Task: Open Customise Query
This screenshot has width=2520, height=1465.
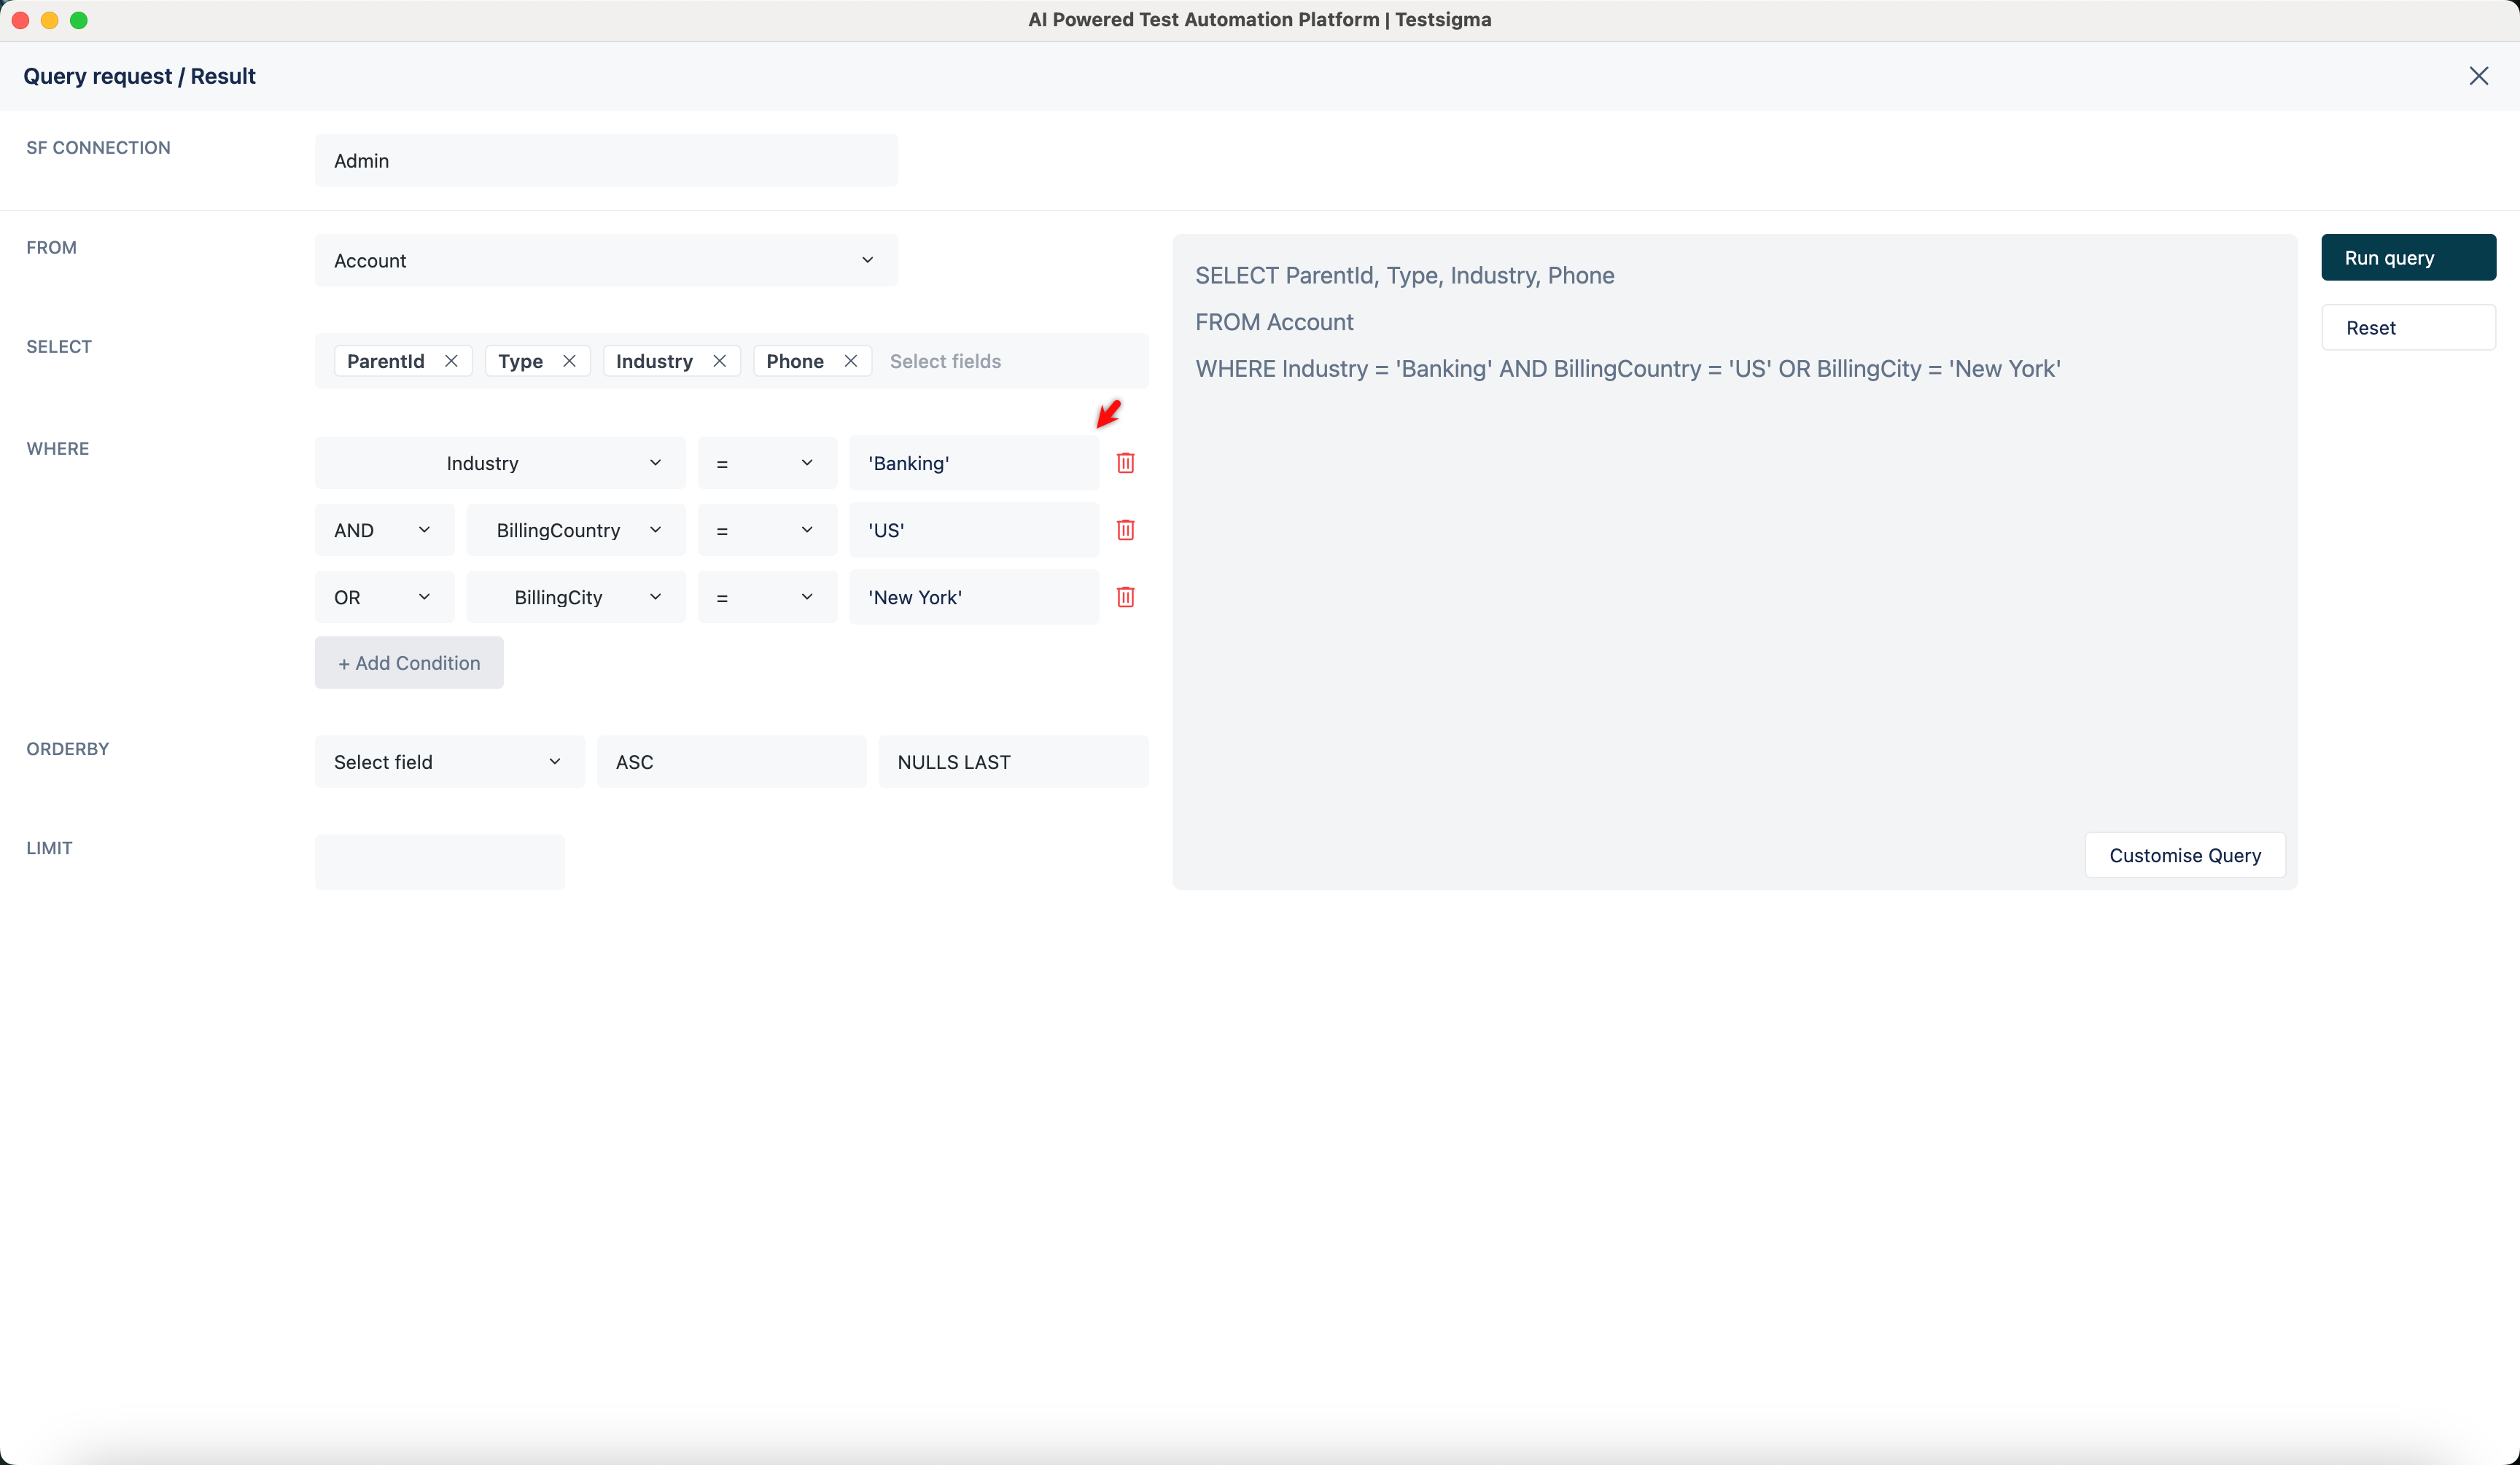Action: pyautogui.click(x=2184, y=854)
